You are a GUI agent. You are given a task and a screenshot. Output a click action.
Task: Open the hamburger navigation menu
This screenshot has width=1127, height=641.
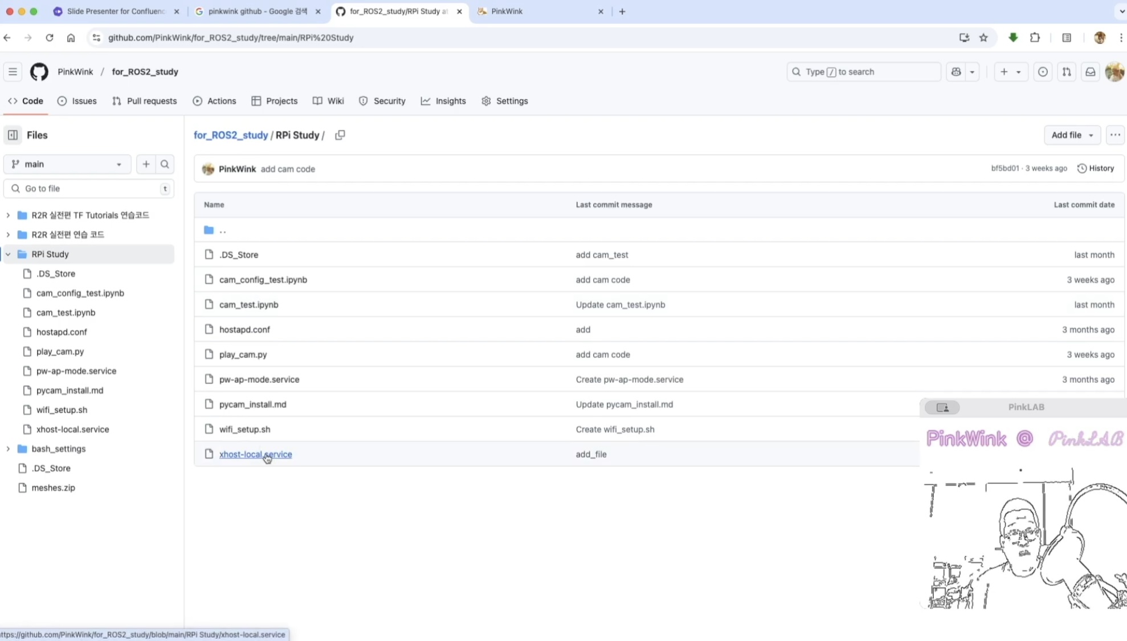click(13, 72)
